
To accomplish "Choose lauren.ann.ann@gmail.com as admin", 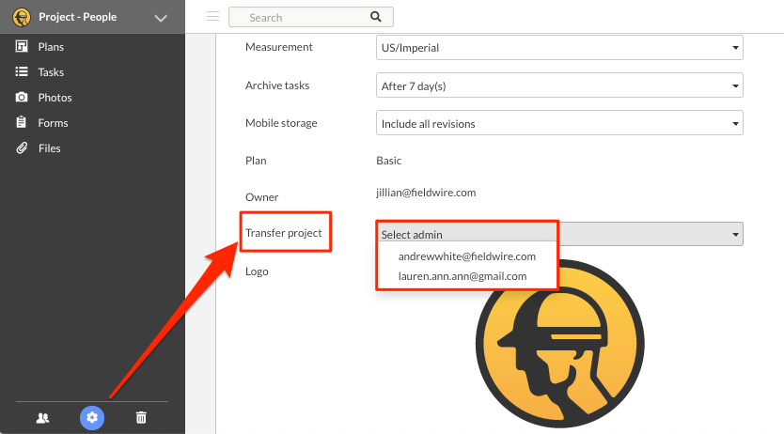I will [x=463, y=276].
